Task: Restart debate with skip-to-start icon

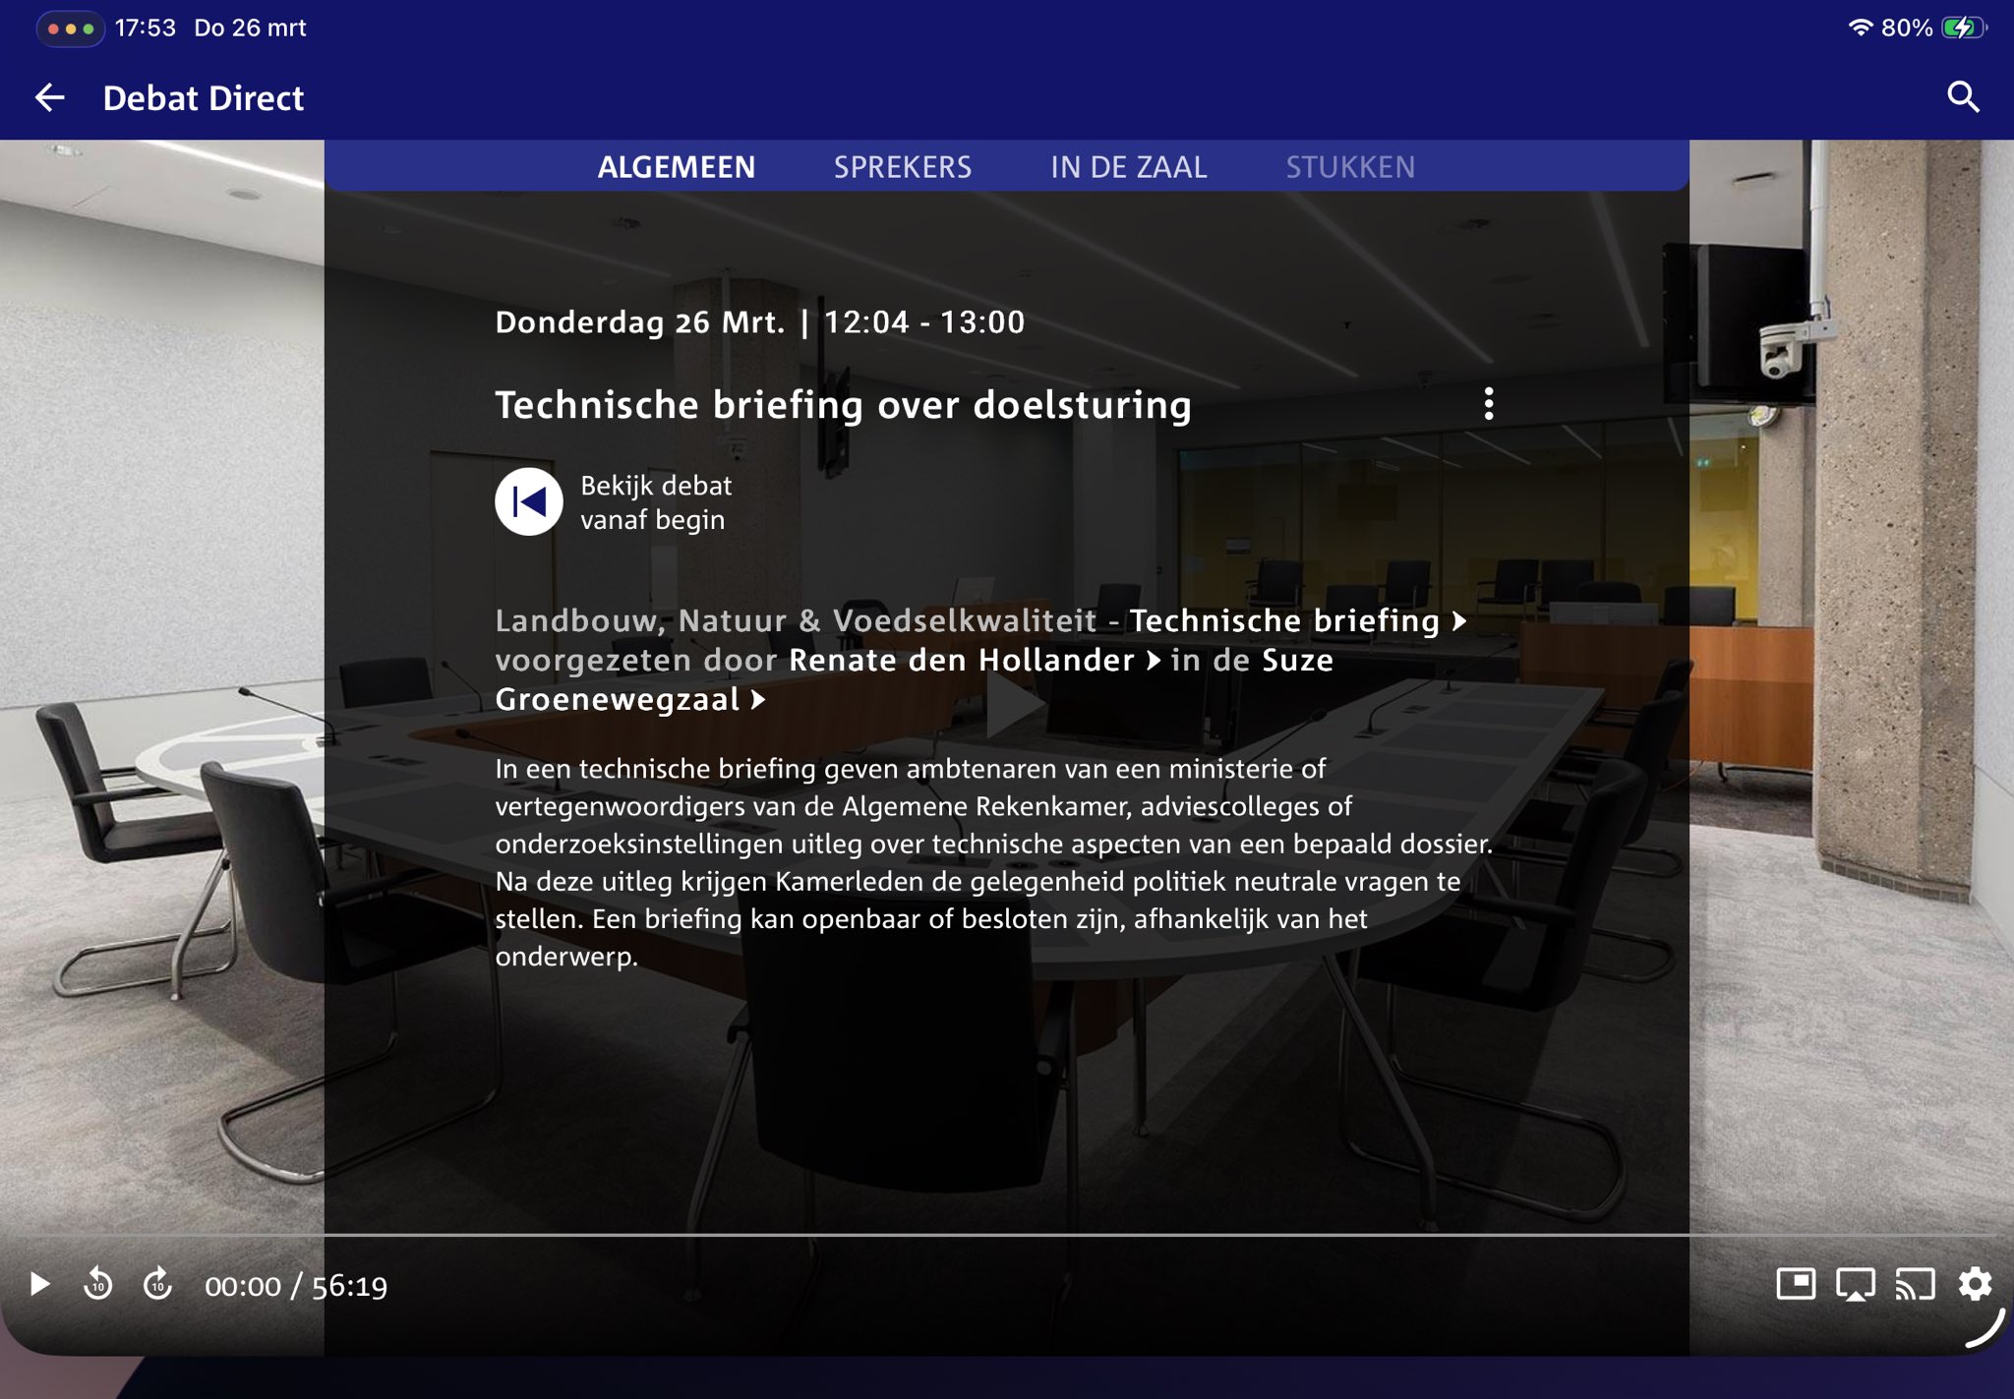Action: click(529, 502)
